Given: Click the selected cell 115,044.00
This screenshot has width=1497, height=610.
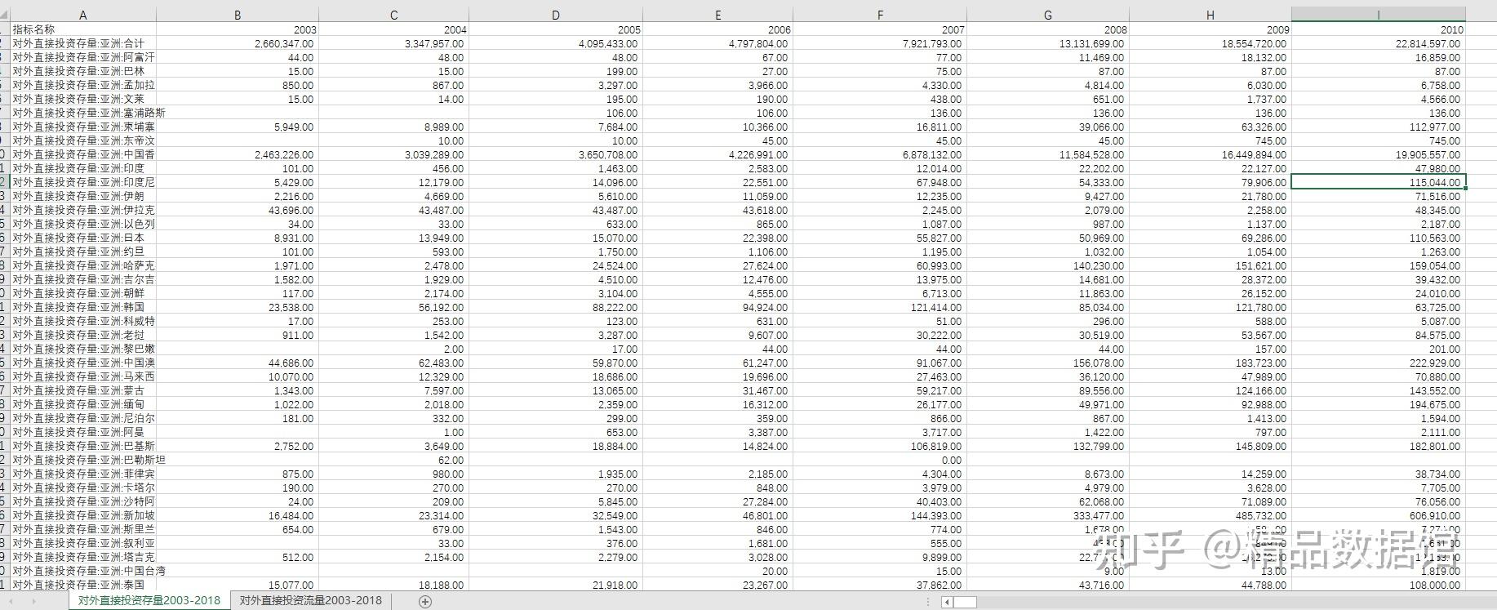Looking at the screenshot, I should coord(1379,182).
